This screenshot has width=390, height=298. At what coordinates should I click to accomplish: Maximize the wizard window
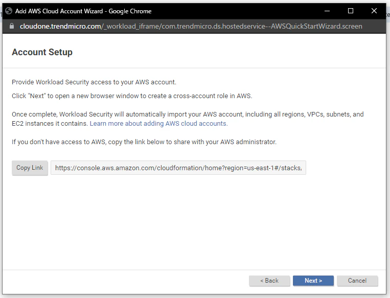coord(351,11)
